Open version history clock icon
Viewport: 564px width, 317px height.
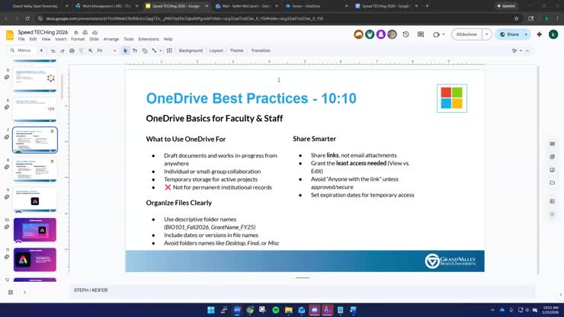405,34
